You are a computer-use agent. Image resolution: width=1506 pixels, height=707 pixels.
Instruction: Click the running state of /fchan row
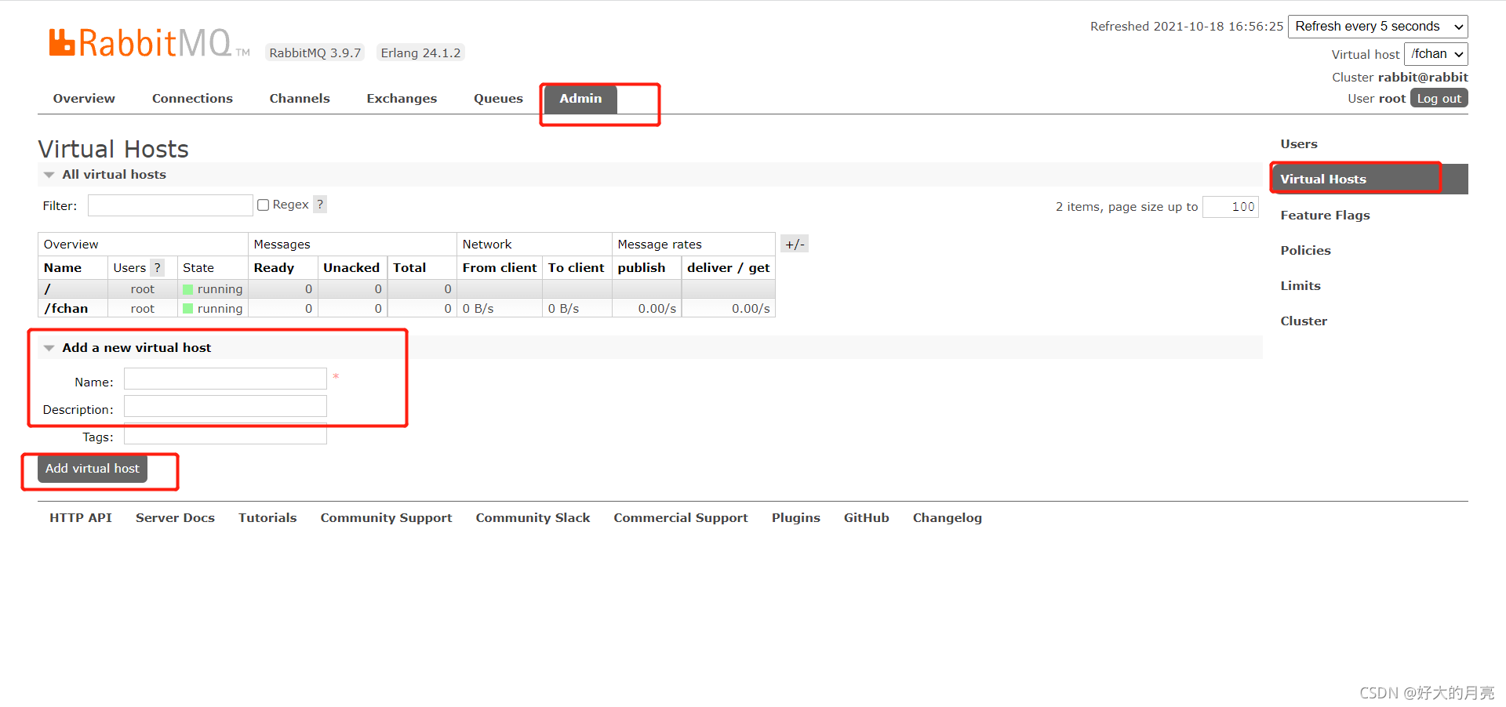[x=213, y=309]
